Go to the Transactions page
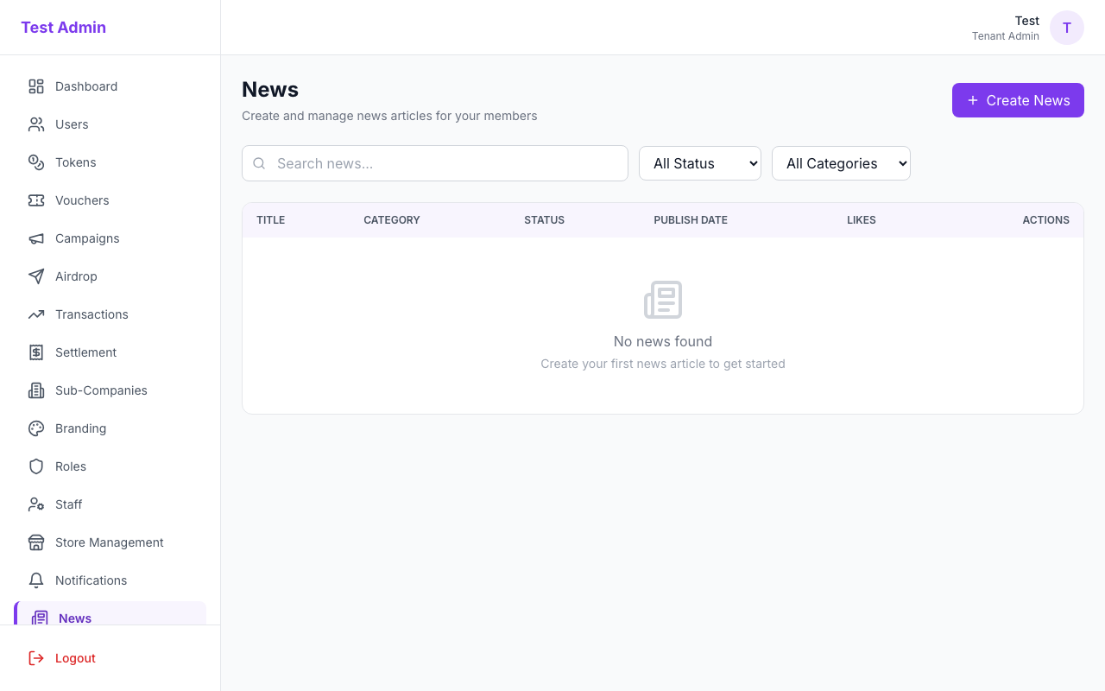The width and height of the screenshot is (1105, 691). (x=92, y=314)
